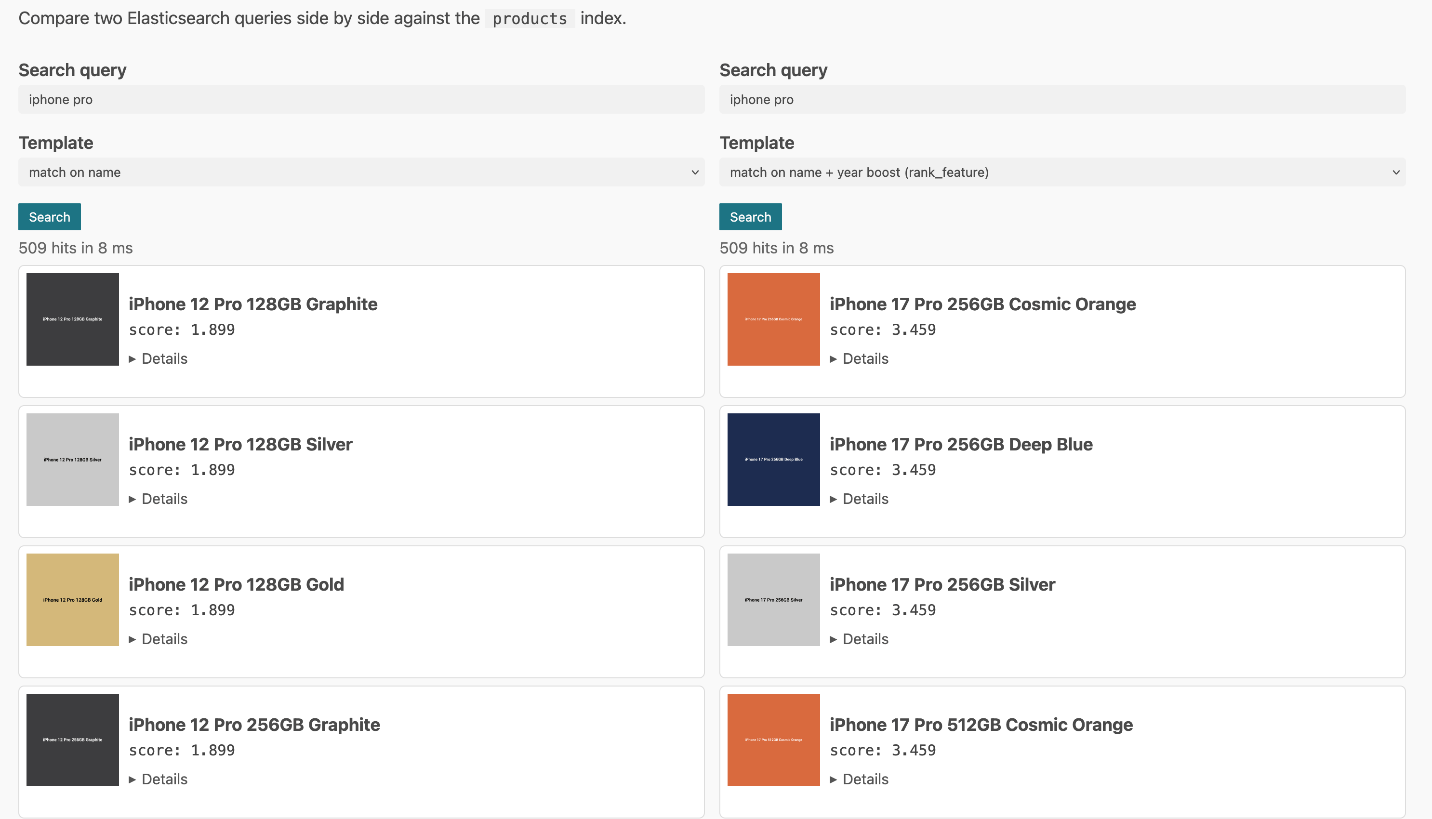Click the title 'iPhone 12 Pro 256GB Graphite'
Viewport: 1432px width, 819px height.
[x=254, y=724]
